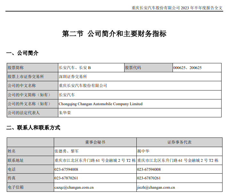This screenshot has height=196, width=227.
Task: Click the 证券事务代表 column header
Action: tap(179, 142)
